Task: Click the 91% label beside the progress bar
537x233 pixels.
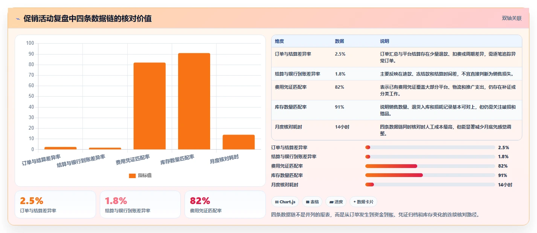Action: (503, 176)
